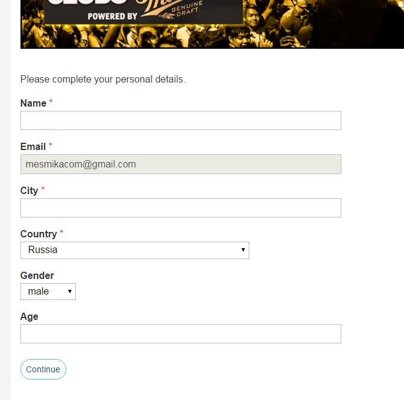Focus the Name text field
Image resolution: width=404 pixels, height=400 pixels.
181,120
